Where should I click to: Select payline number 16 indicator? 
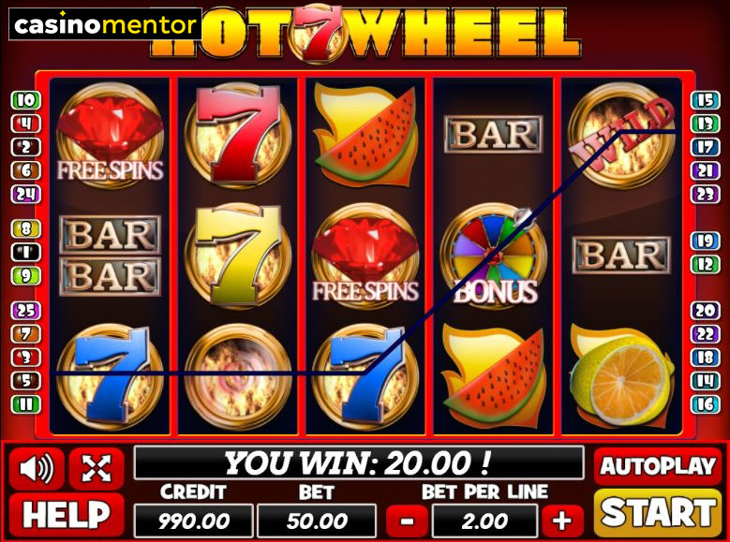coord(706,403)
